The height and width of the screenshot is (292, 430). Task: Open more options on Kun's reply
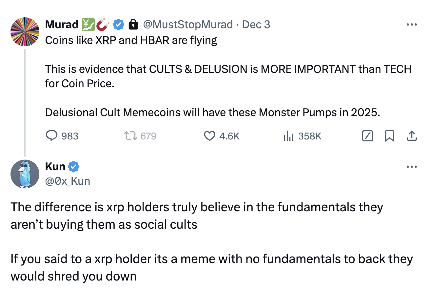point(412,166)
